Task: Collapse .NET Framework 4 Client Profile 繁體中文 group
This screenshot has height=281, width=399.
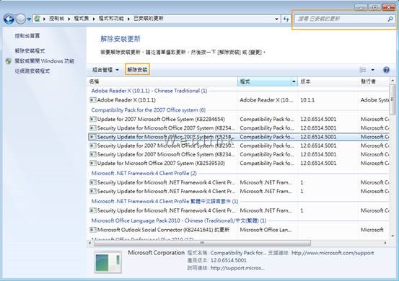Action: tap(165, 201)
